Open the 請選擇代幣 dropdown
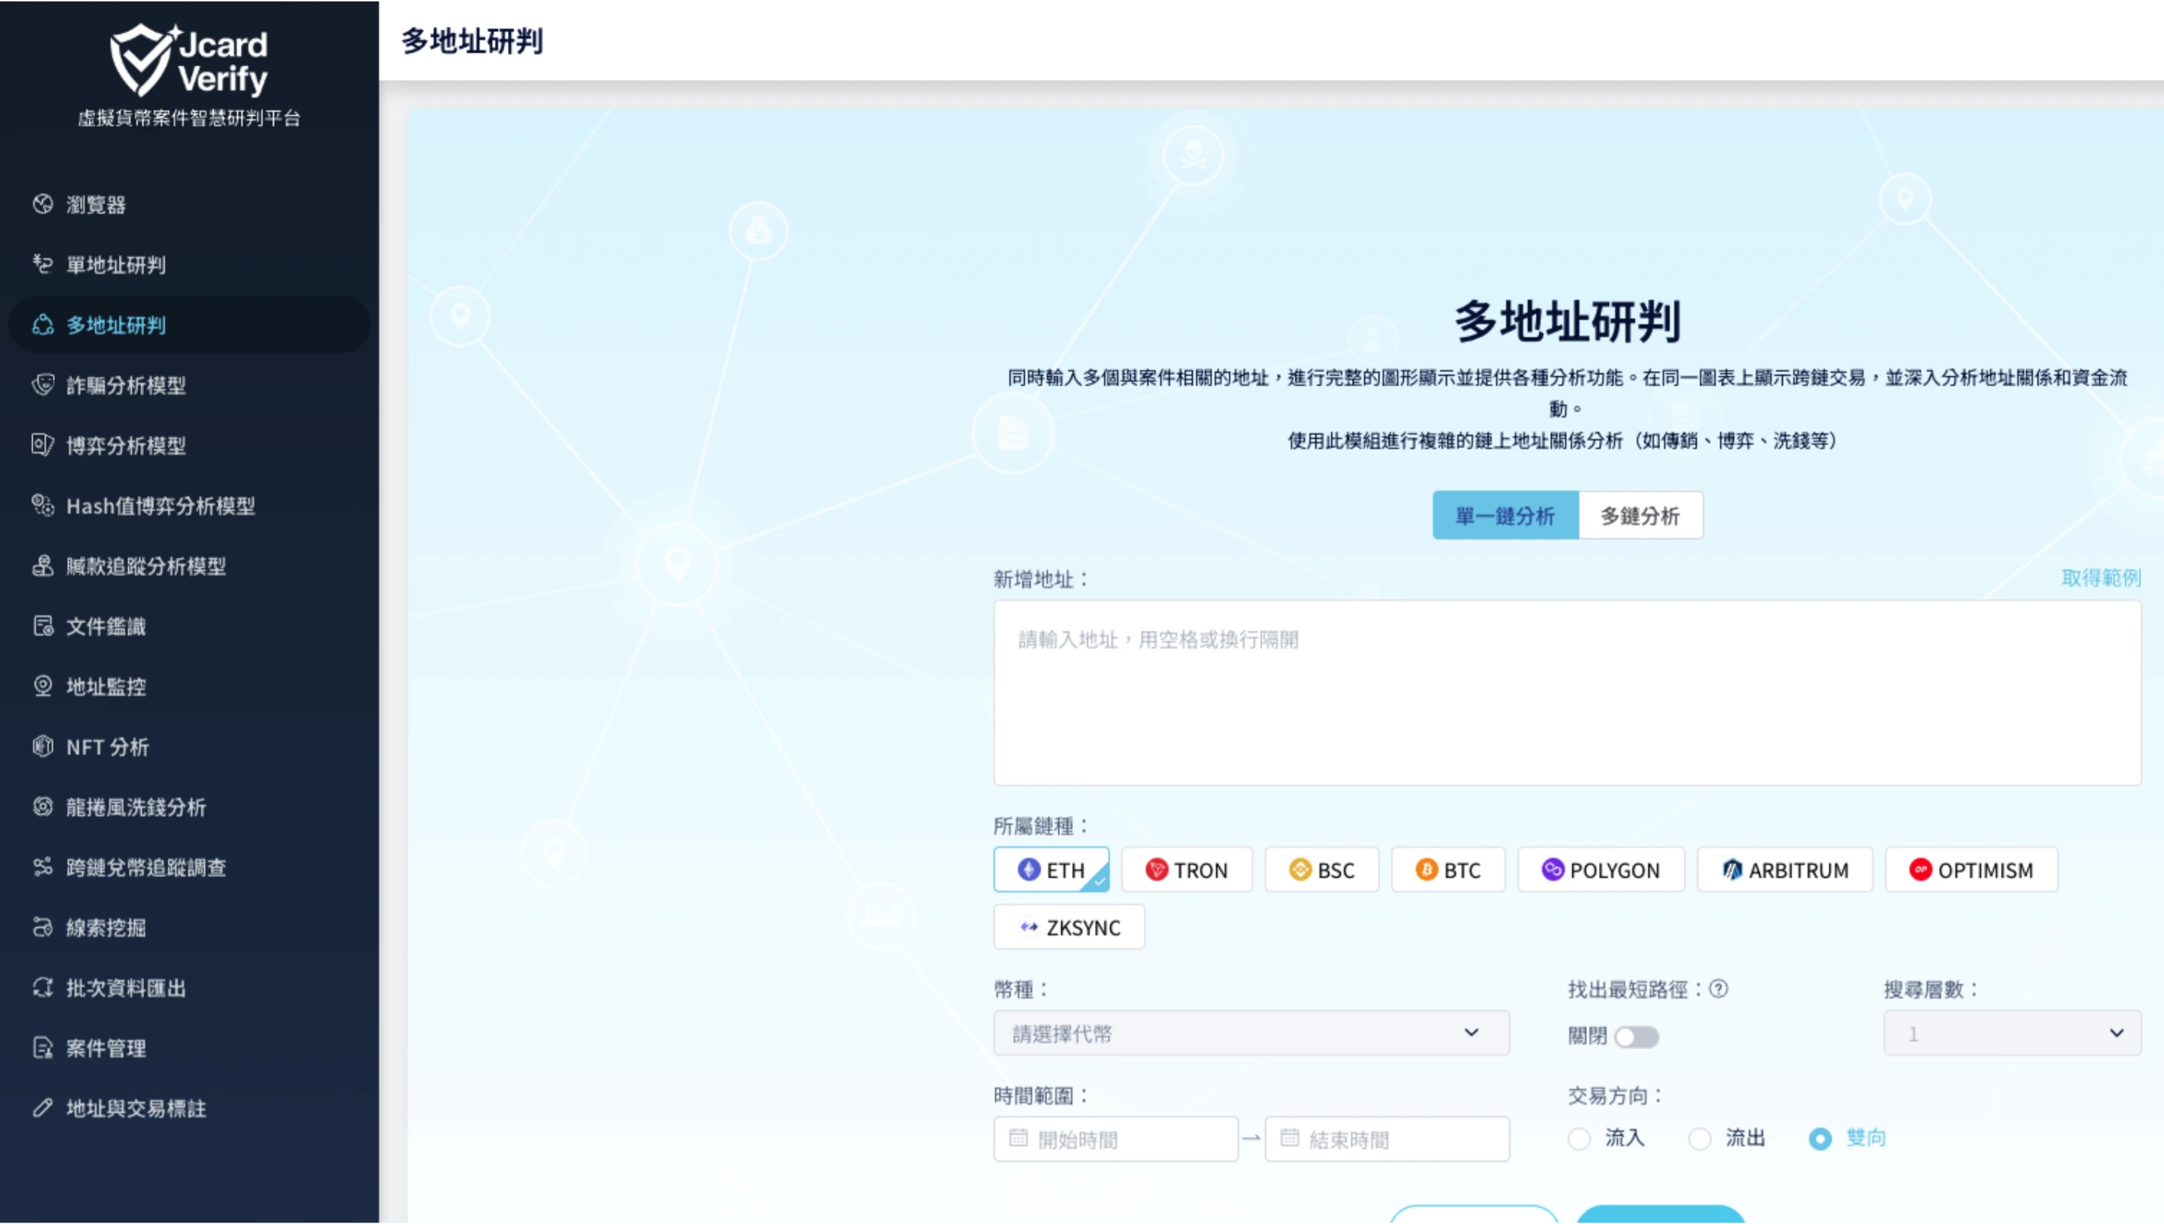Screen dimensions: 2164x1224 (x=1251, y=1033)
